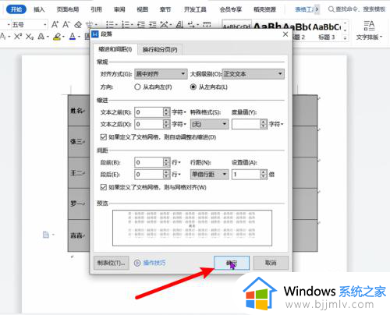Open the 会员专享 ribbon tab
The width and height of the screenshot is (390, 315).
tap(231, 9)
